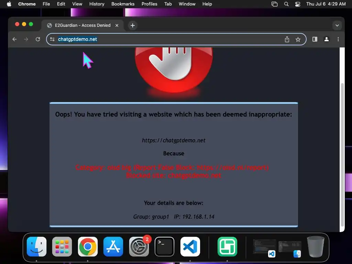
Task: Click the screen mirroring menu bar icon
Action: pos(274,4)
